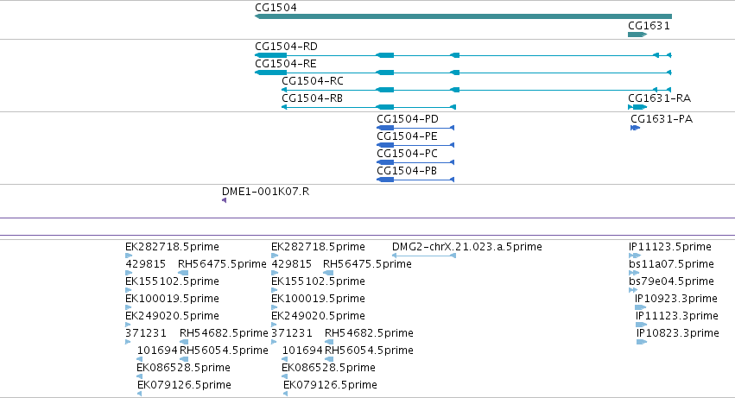Select the wide terminal exon of CG1504-RD
The width and height of the screenshot is (735, 398).
point(271,55)
